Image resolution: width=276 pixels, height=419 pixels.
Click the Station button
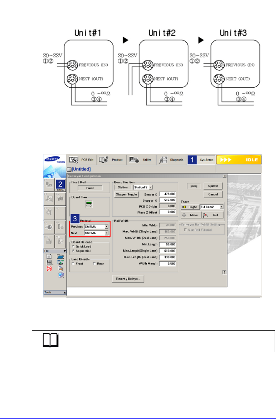click(123, 187)
